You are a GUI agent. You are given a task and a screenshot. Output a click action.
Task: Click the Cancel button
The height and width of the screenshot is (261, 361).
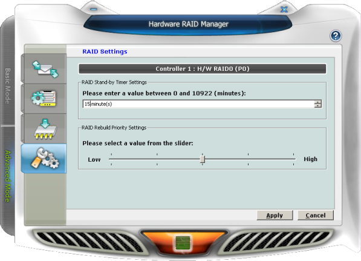(316, 216)
